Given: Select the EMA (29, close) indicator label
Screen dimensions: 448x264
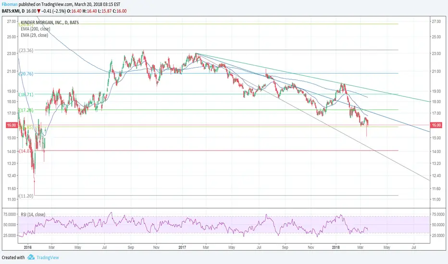Looking at the screenshot, I should (x=34, y=35).
